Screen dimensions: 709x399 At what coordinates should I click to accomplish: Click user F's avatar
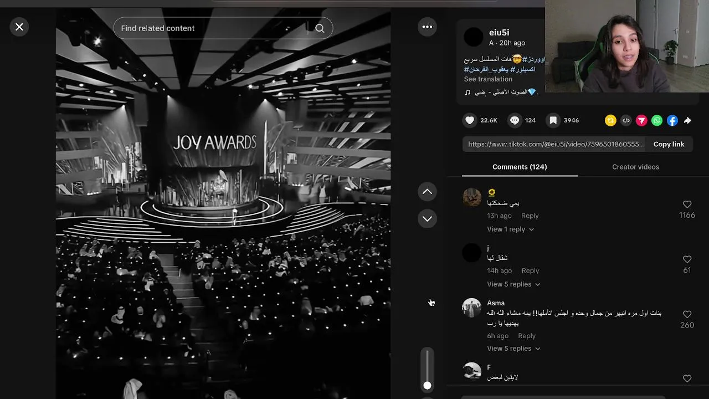coord(472,372)
